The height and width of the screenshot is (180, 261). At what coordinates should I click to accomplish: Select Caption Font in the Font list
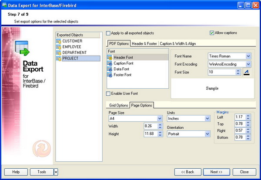pos(124,63)
